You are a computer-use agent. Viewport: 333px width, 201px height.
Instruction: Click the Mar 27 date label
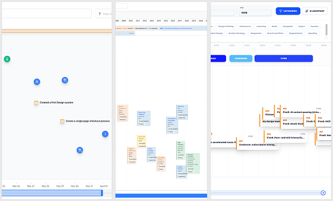pos(31,186)
